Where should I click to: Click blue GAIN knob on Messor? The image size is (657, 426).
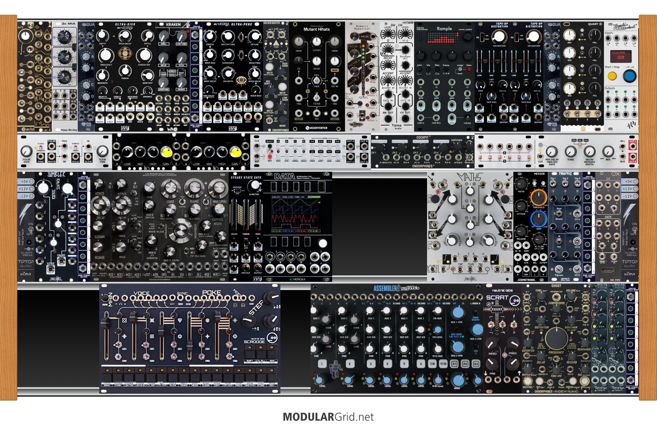pos(538,219)
